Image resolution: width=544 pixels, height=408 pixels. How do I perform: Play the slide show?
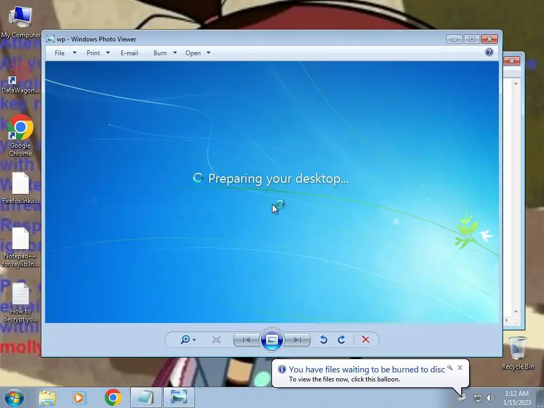(271, 339)
